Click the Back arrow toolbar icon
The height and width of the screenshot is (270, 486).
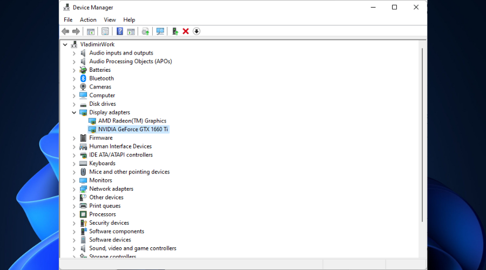[x=65, y=31]
